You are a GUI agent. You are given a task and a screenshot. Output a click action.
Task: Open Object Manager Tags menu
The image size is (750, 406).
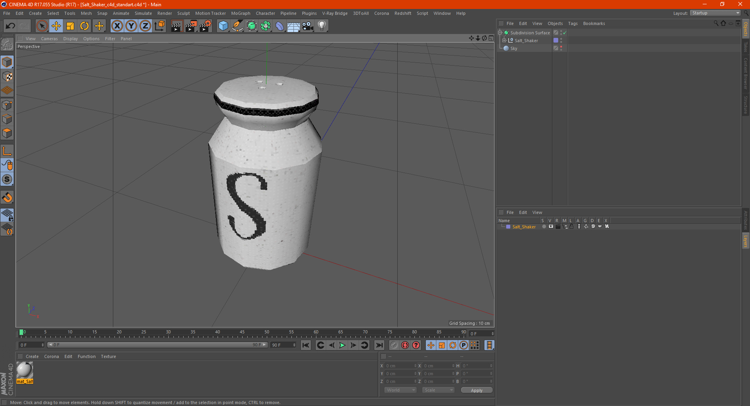tap(573, 23)
